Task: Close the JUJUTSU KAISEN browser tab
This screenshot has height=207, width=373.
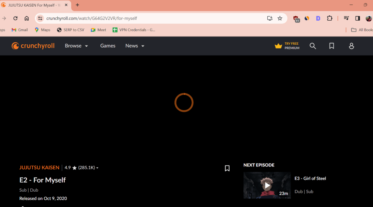Action: (x=66, y=5)
